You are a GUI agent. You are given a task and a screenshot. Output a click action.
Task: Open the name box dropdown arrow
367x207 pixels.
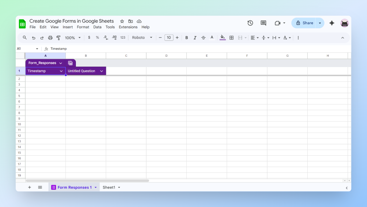click(x=37, y=49)
